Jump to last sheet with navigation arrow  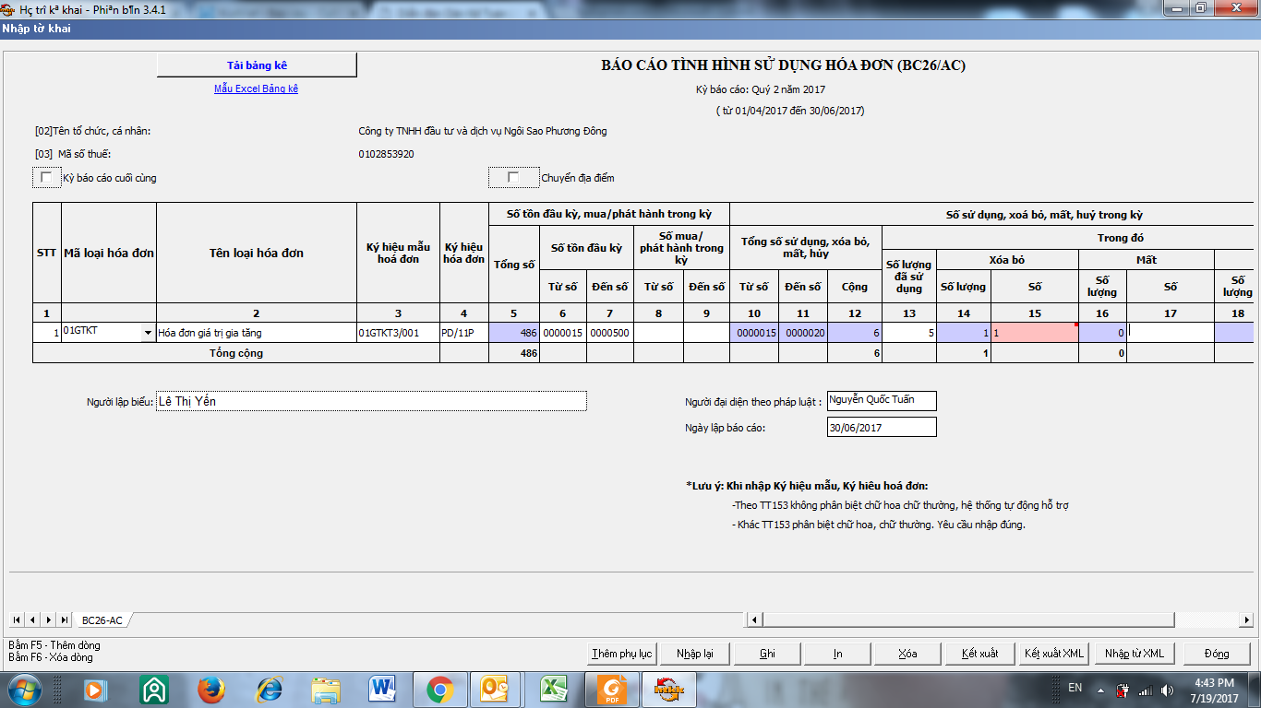64,619
